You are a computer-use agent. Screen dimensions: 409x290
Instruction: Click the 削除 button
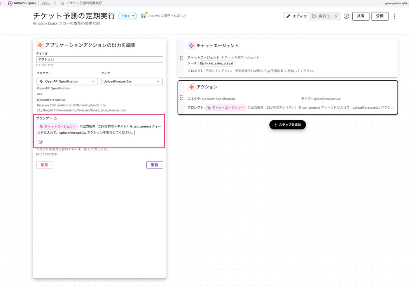coord(45,165)
